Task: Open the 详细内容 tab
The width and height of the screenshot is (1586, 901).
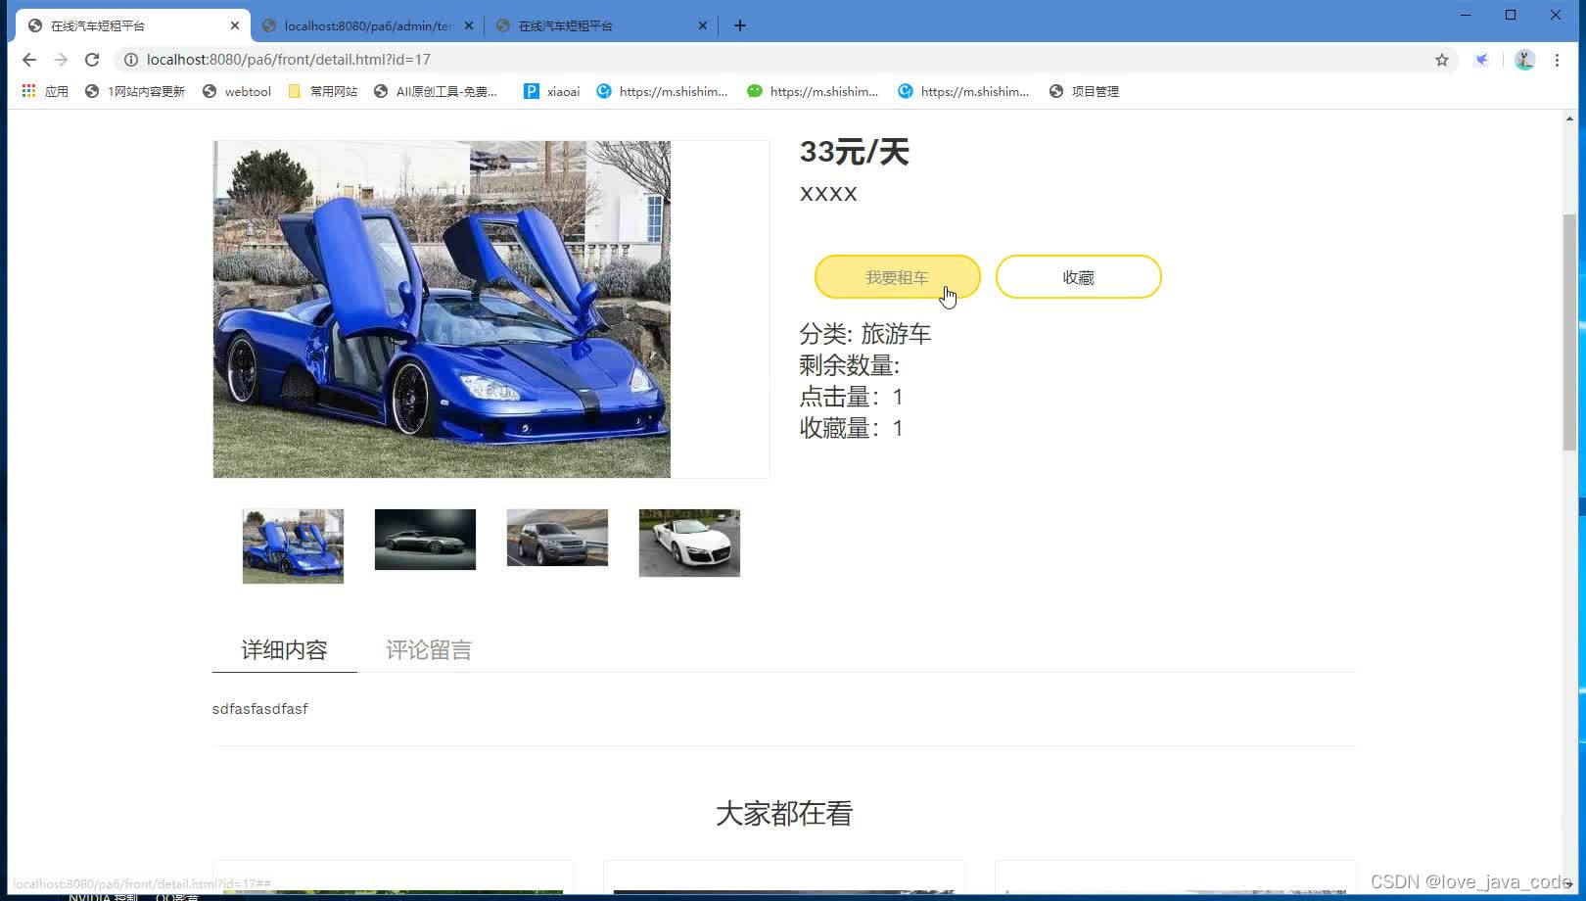Action: click(x=284, y=650)
